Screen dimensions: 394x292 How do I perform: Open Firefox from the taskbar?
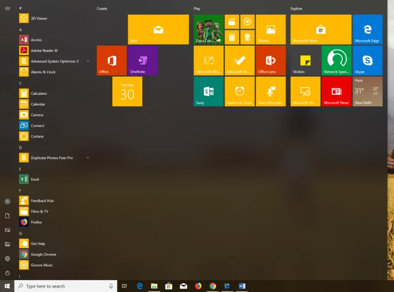[197, 286]
